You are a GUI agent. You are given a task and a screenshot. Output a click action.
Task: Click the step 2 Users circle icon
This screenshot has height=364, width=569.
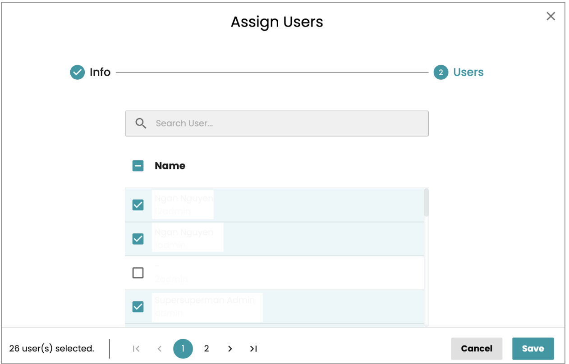pos(441,73)
